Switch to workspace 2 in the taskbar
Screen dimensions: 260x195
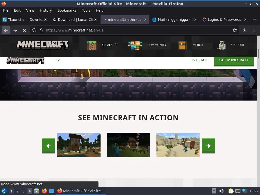point(18,191)
